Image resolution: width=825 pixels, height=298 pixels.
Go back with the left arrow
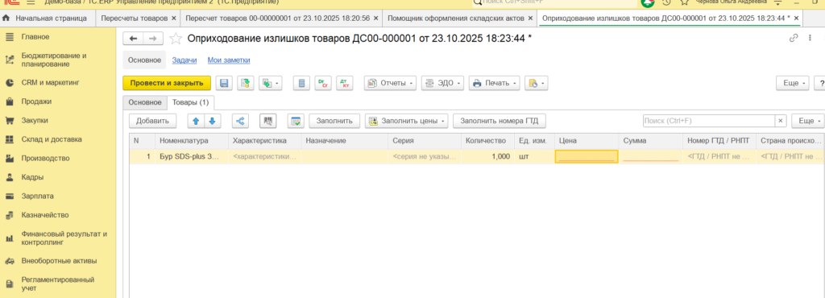pos(133,39)
